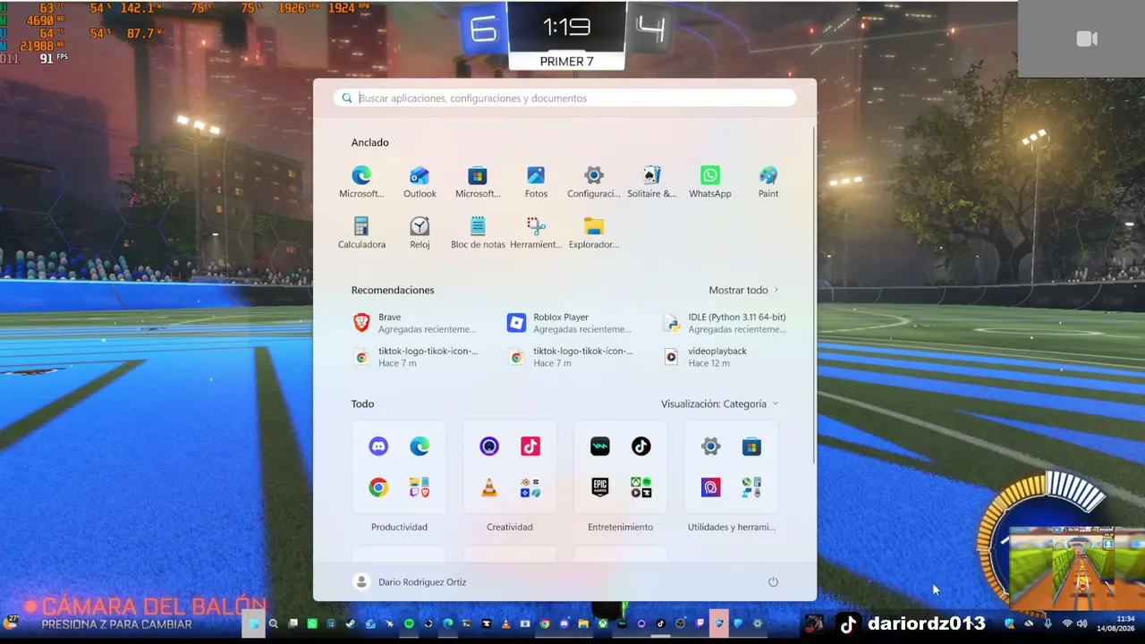Launch Solitaire from pinned apps
Screen dimensions: 1145x644
[x=652, y=182]
